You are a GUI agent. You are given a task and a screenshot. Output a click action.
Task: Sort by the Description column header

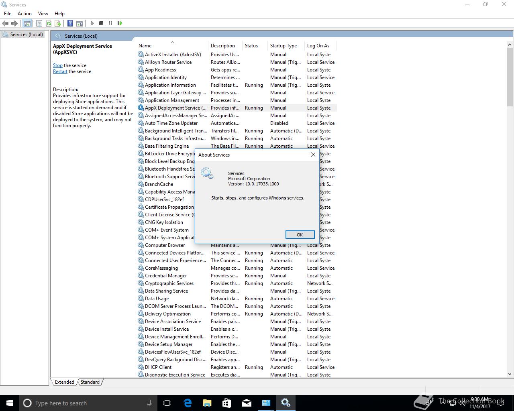[225, 45]
